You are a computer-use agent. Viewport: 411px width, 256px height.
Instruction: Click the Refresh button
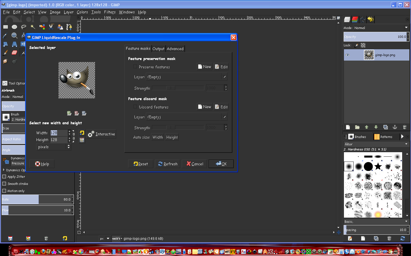(168, 164)
